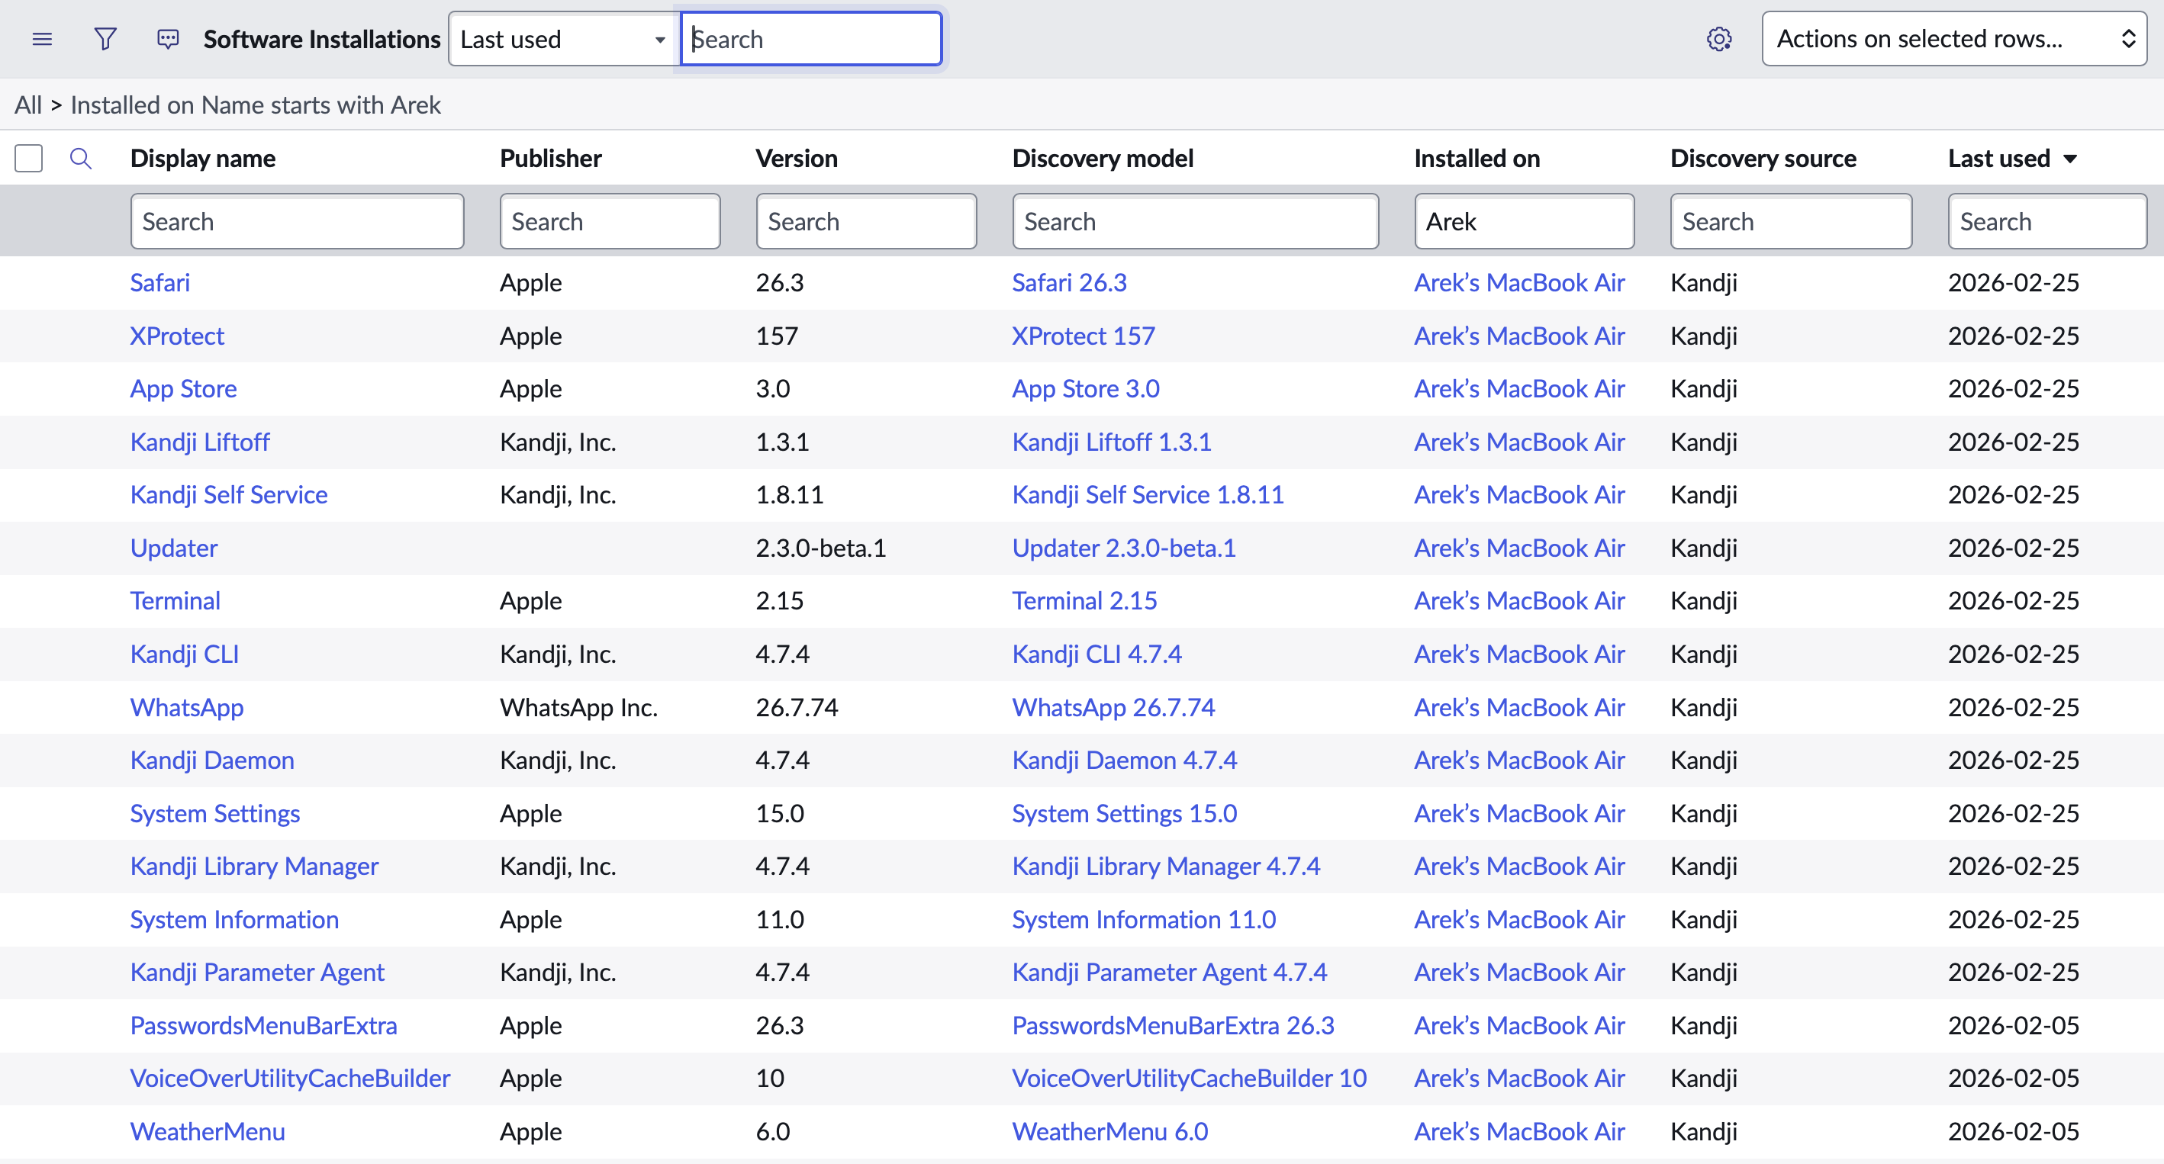Sort by Installed on column header
Screen dimensions: 2164x1164
1476,159
